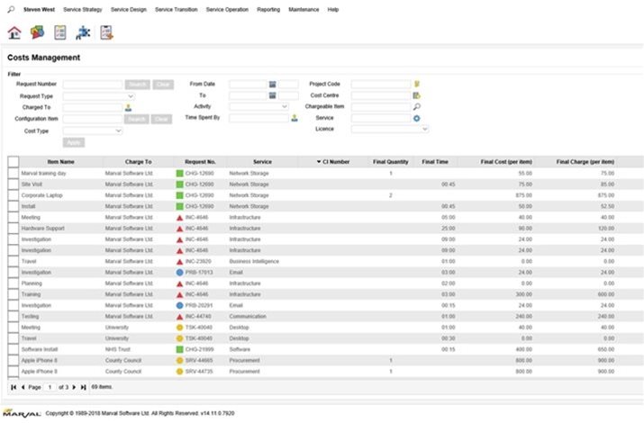644x423 pixels.
Task: Click the green change icon on Marval training day row
Action: [x=179, y=173]
